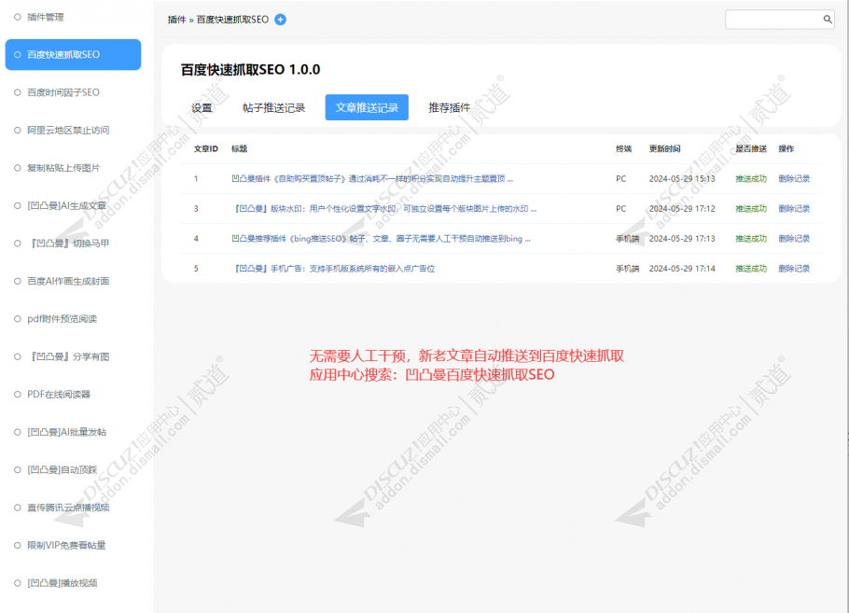Click the blue plus icon beside breadcrumb

point(280,20)
